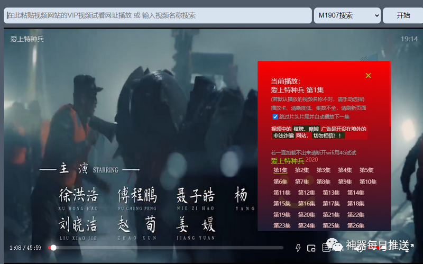
Task: Select episode 第7集
Action: point(302,181)
